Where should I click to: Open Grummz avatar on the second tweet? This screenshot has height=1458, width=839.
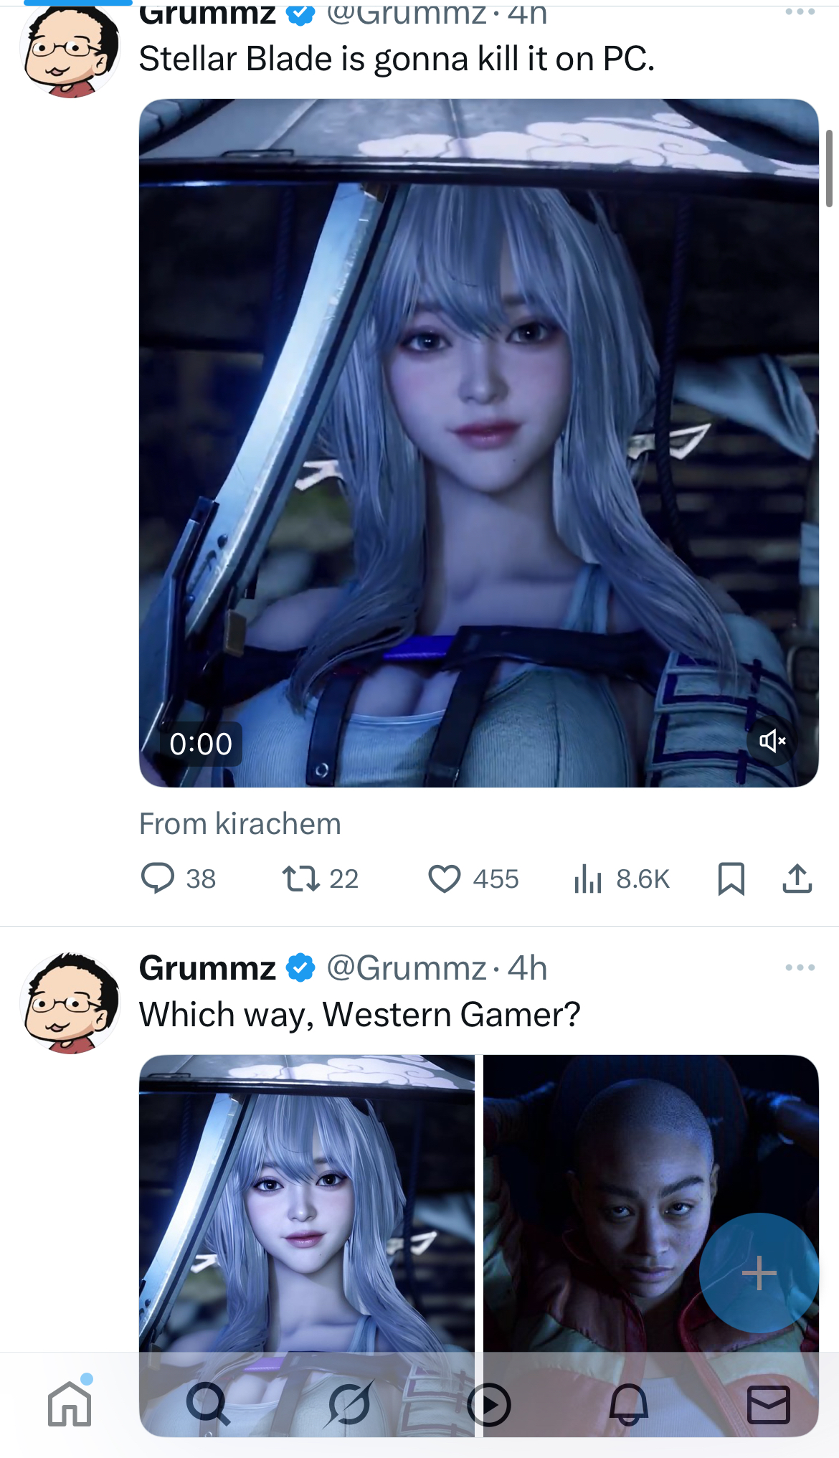point(70,1003)
